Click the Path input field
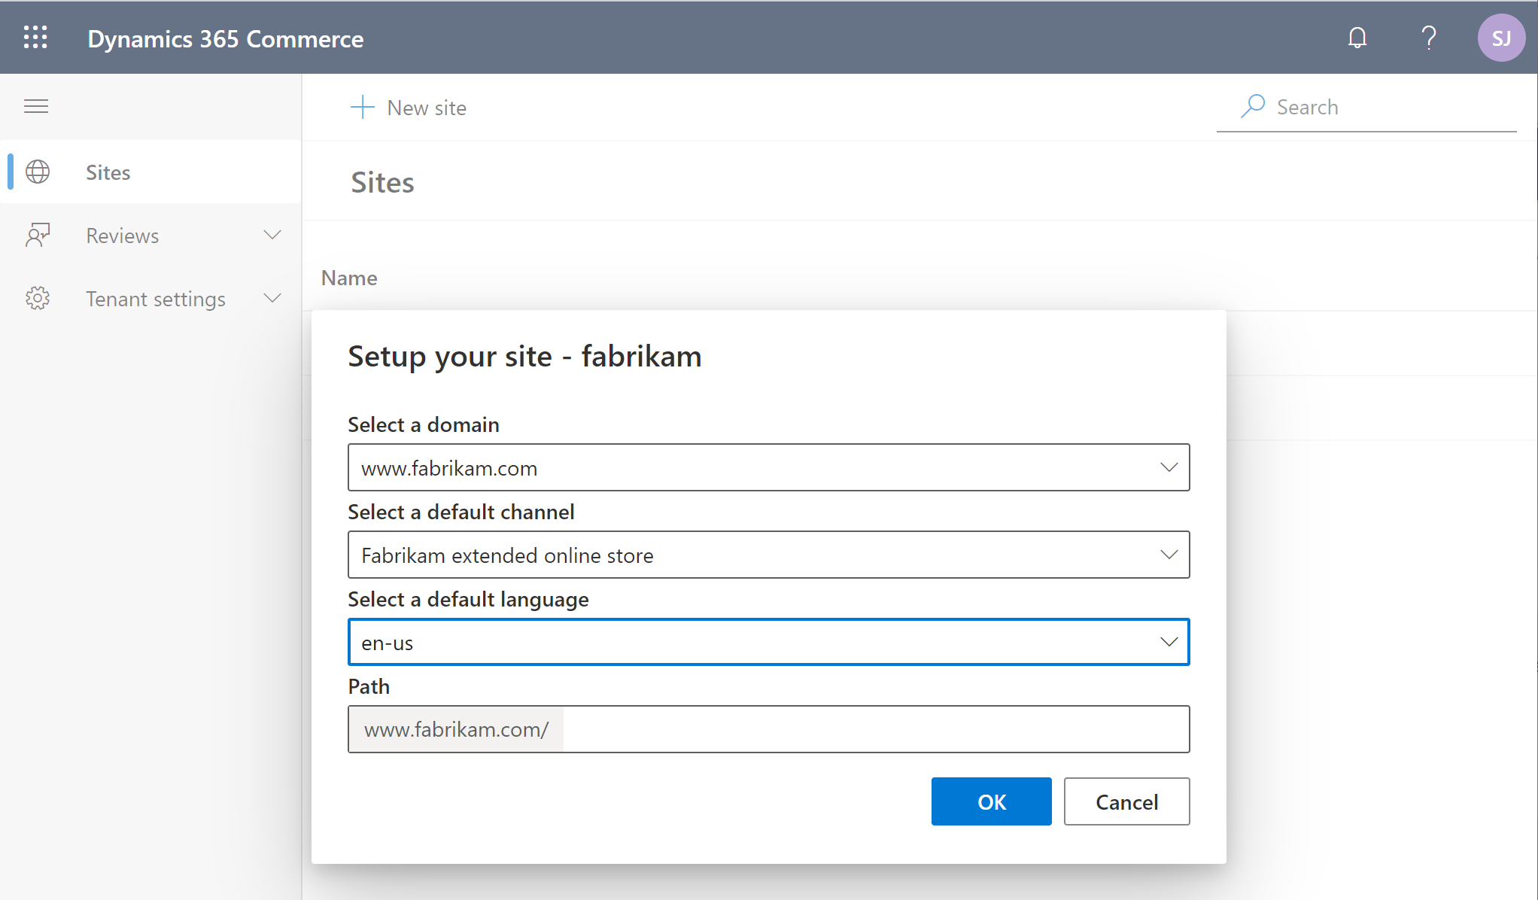1538x900 pixels. 768,728
